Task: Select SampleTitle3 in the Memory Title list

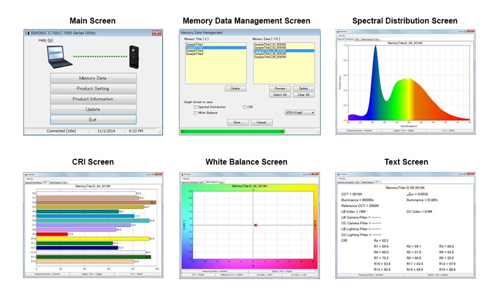Action: point(195,51)
